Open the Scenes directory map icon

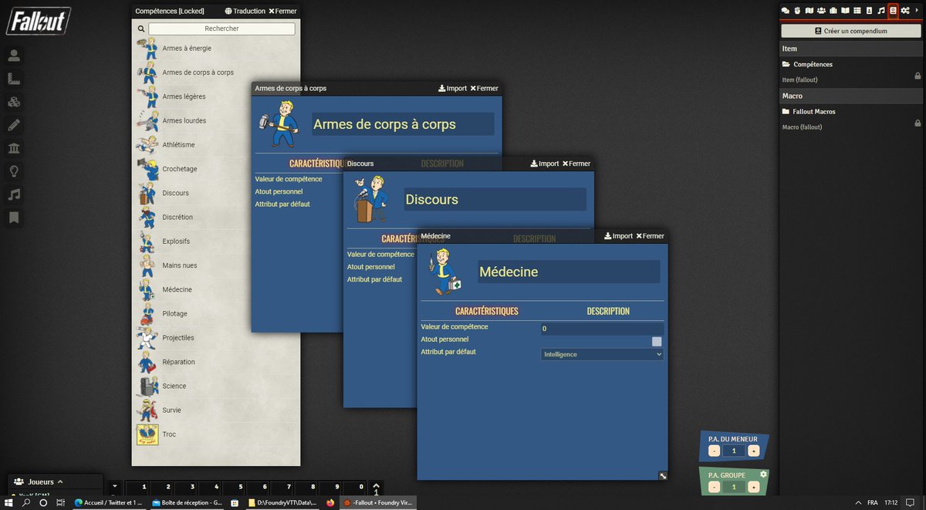pos(809,10)
